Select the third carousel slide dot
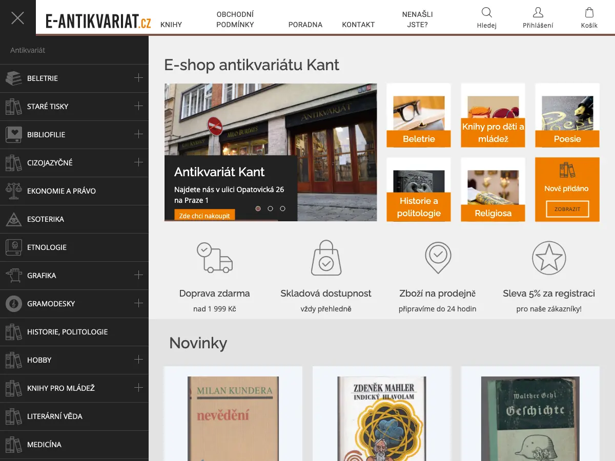 [x=282, y=208]
